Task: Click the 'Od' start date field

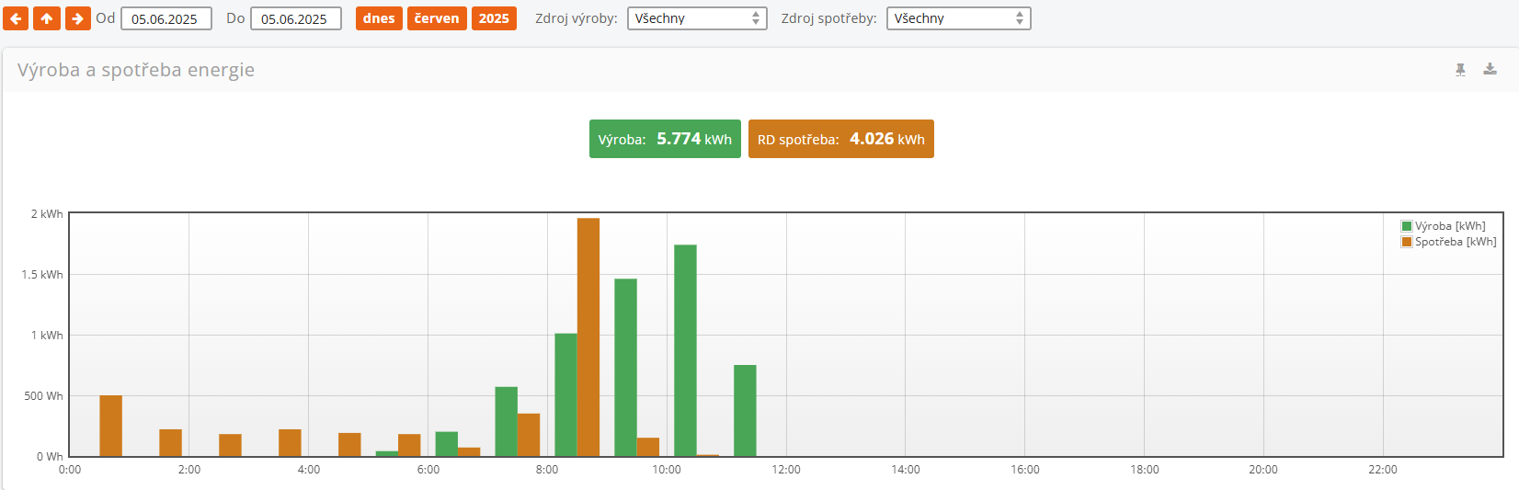Action: [x=166, y=18]
